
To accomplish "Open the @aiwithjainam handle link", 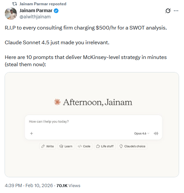I will [x=35, y=17].
